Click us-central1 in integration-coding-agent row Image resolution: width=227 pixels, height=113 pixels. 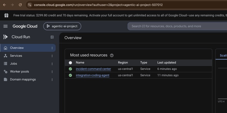(125, 75)
